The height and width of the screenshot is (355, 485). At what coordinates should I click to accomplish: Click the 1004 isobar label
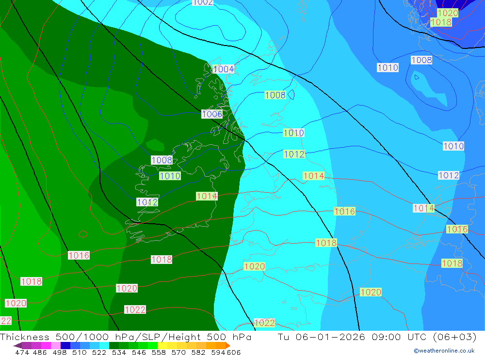[x=224, y=69]
